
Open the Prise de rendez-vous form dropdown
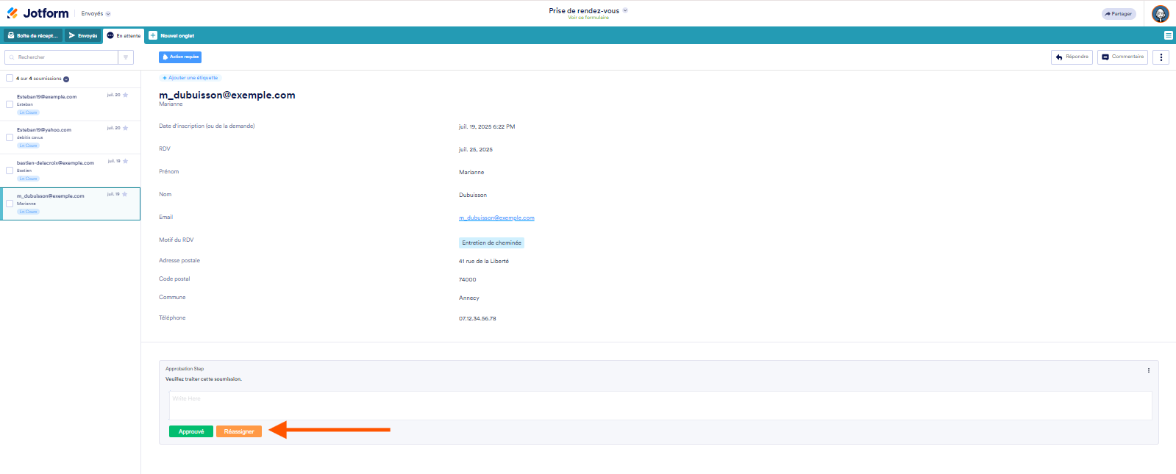[x=625, y=10]
